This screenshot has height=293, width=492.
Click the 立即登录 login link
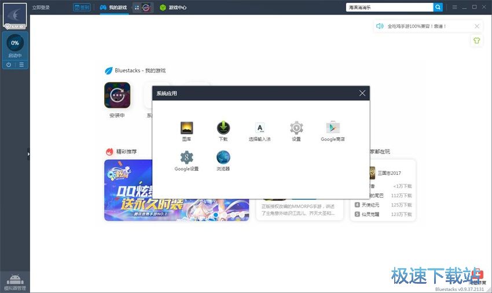[x=41, y=8]
